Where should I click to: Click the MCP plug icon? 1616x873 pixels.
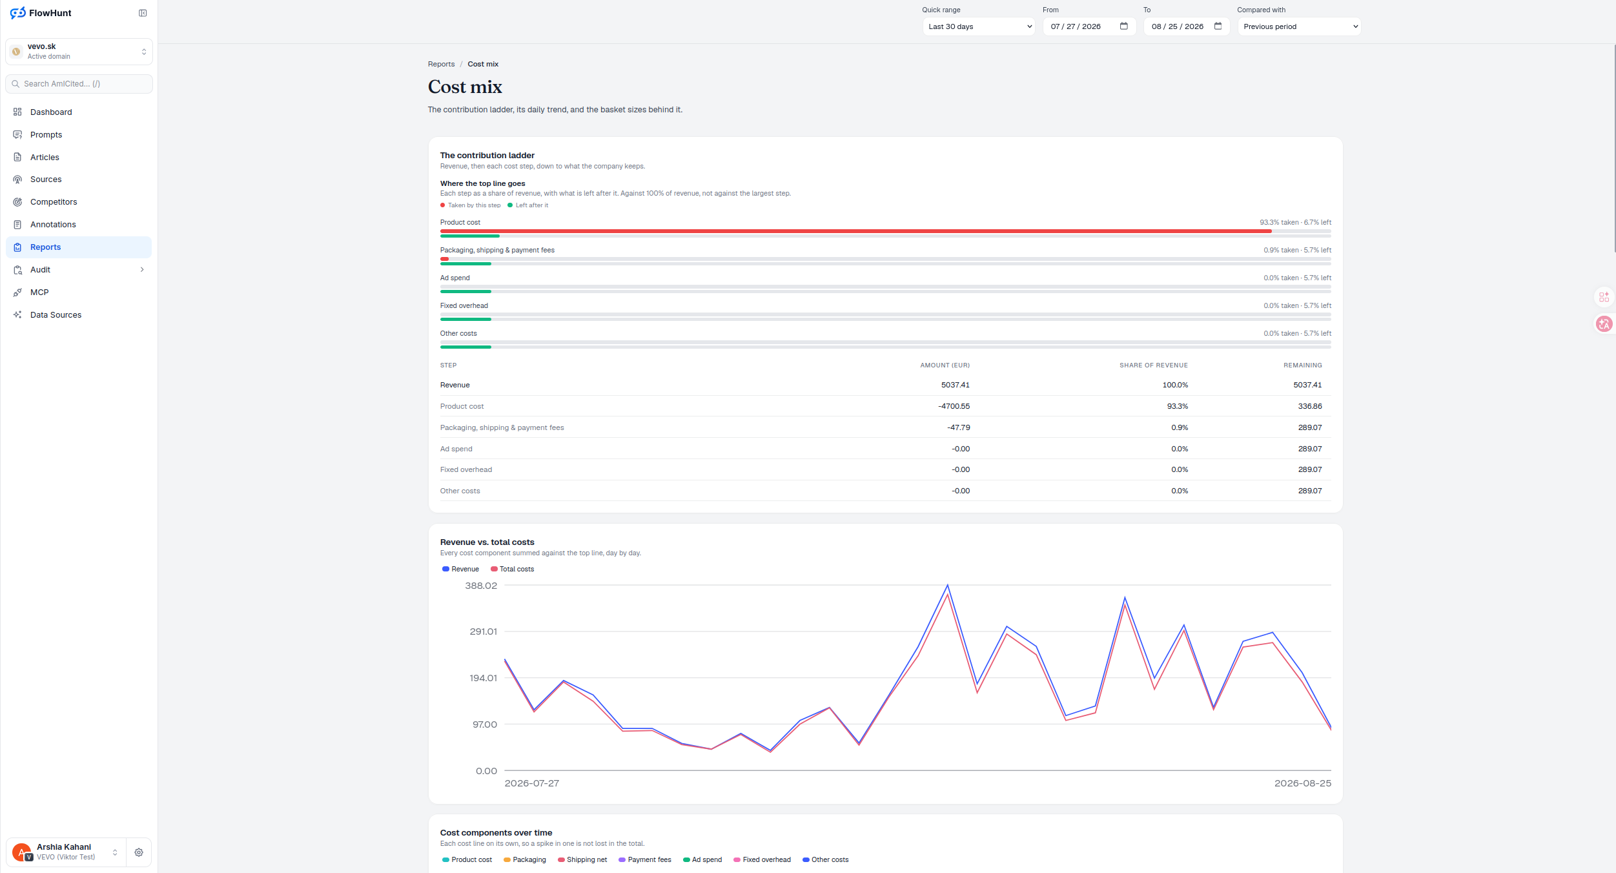(x=17, y=293)
